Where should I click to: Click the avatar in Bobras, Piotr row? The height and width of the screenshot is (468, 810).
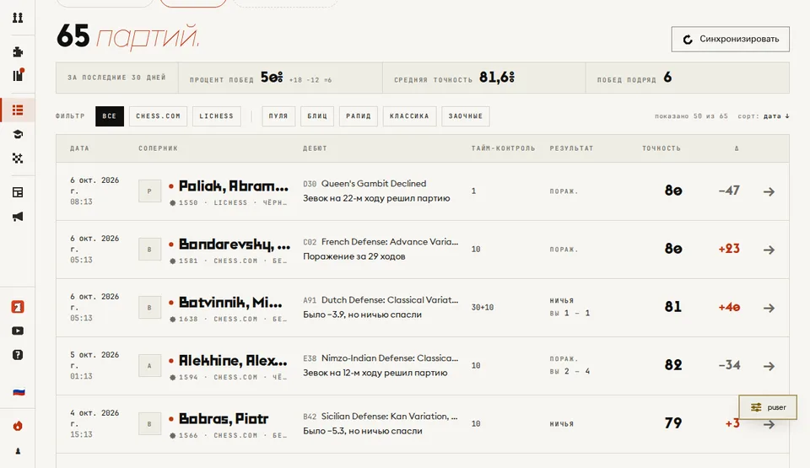[149, 424]
